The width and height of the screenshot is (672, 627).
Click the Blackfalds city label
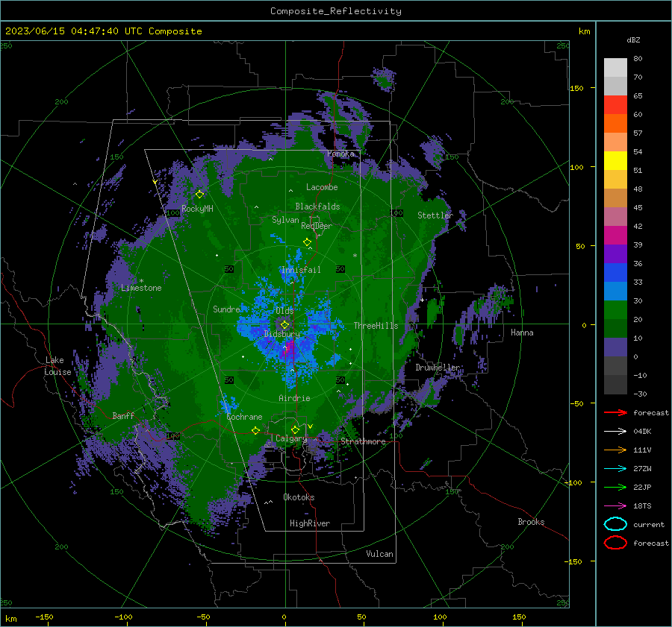[317, 207]
